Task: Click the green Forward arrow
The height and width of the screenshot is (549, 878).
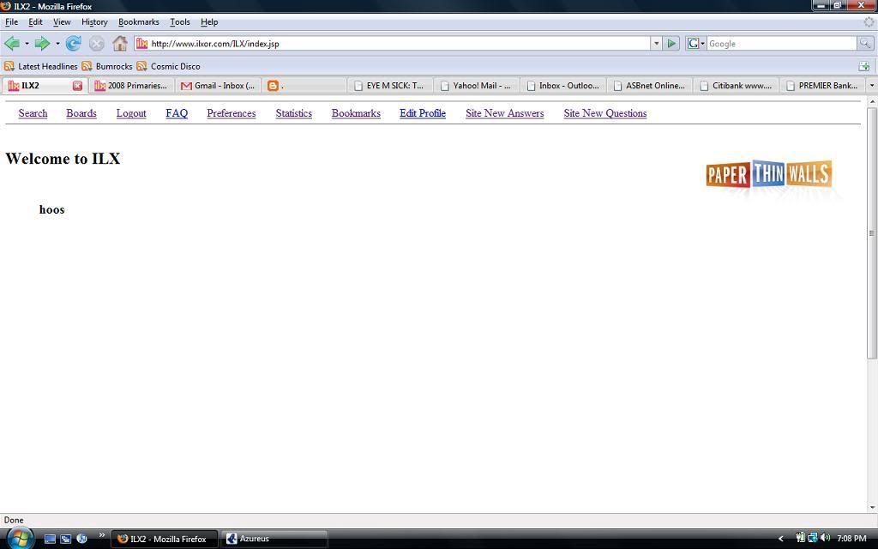Action: click(41, 44)
